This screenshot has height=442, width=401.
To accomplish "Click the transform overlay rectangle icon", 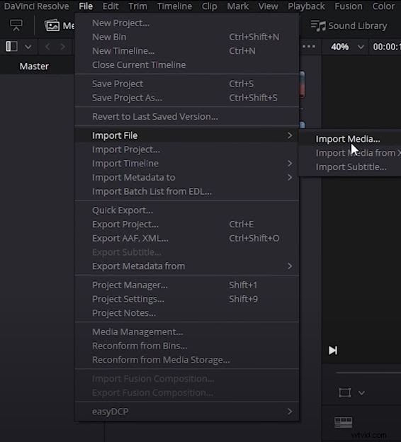I will 344,392.
